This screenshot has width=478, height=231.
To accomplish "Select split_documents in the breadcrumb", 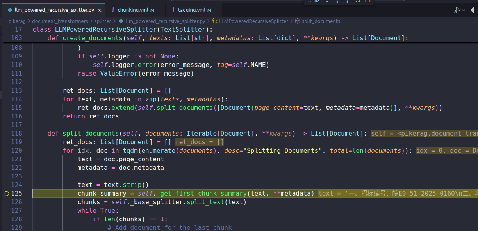I will [x=321, y=21].
